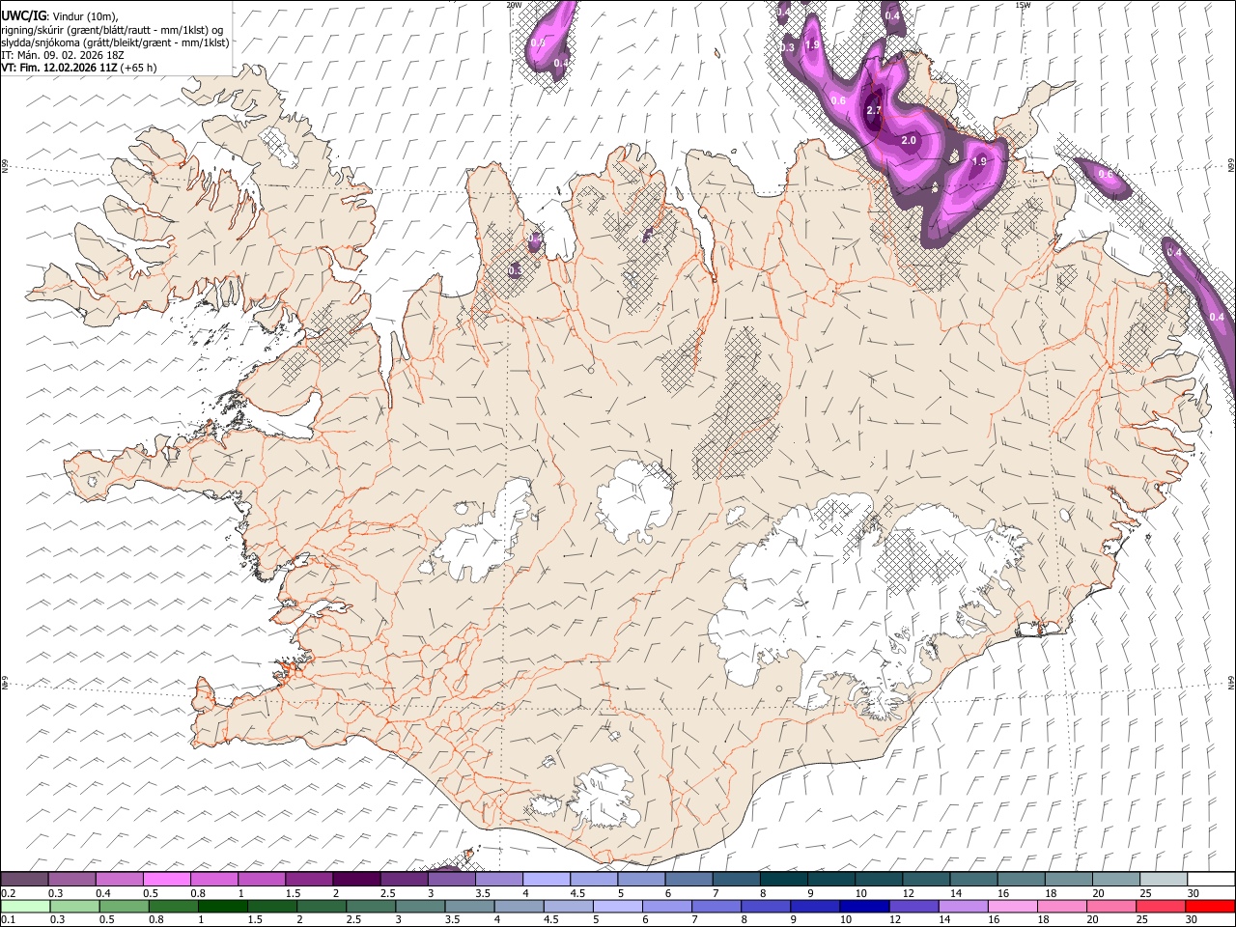Click the '0.1' scale number, lower legend
The width and height of the screenshot is (1236, 927).
click(x=9, y=920)
